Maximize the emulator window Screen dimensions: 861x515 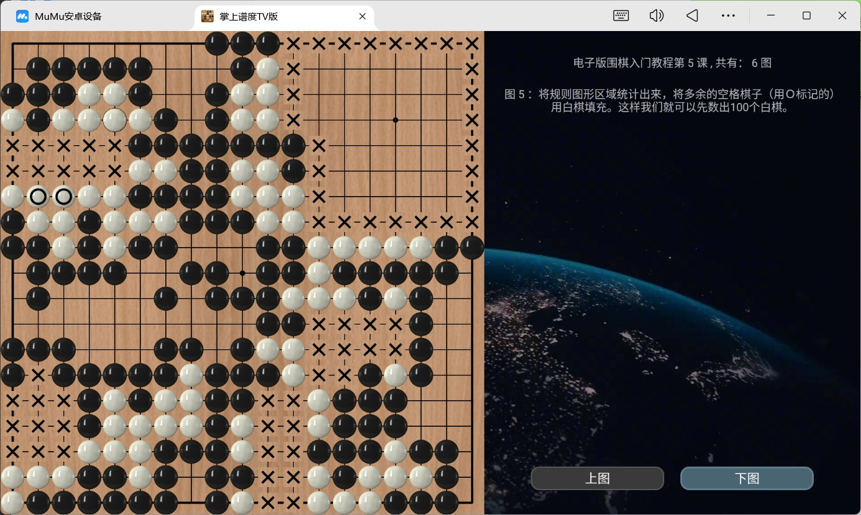pyautogui.click(x=806, y=16)
